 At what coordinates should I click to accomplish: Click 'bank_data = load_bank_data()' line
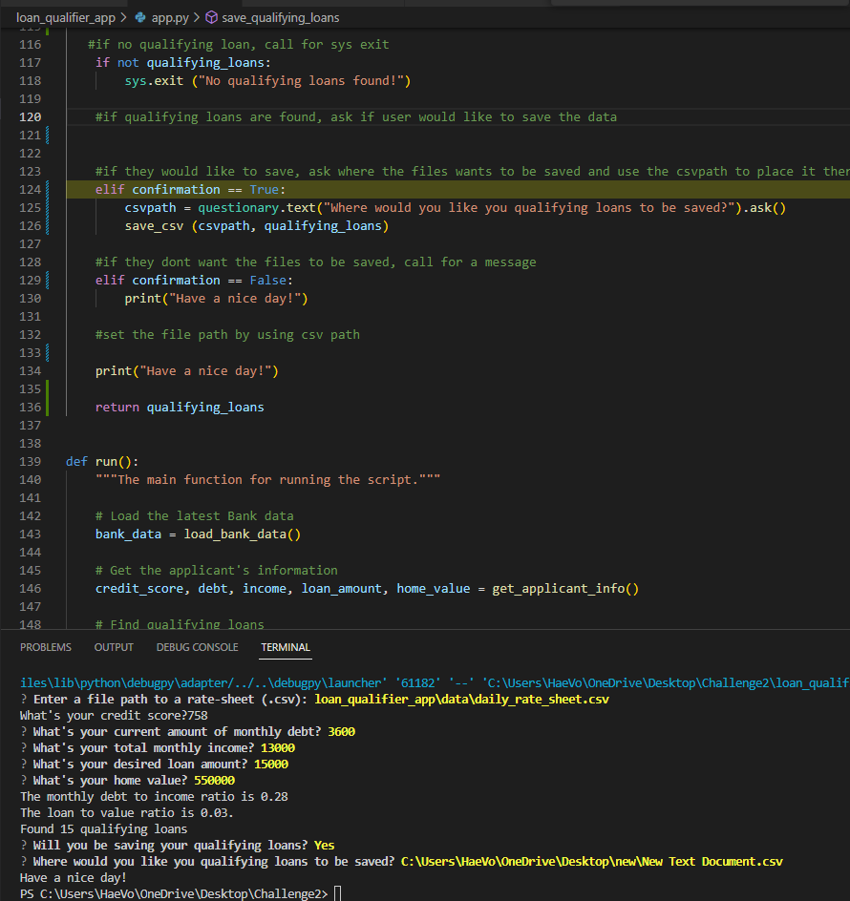click(x=198, y=534)
